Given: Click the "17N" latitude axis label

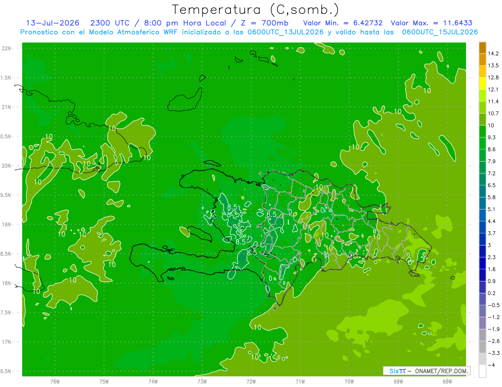Looking at the screenshot, I should click(x=7, y=342).
